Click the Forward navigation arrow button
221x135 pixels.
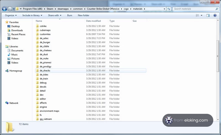(x=10, y=9)
